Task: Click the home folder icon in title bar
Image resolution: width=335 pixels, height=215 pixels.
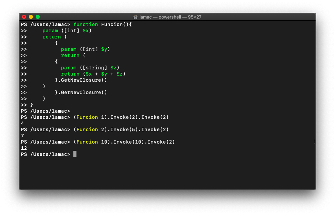Action: click(x=135, y=17)
